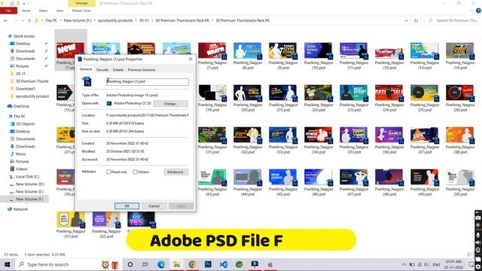Open notification center icon on taskbar
Viewport: 482px width, 271px height.
tap(471, 265)
